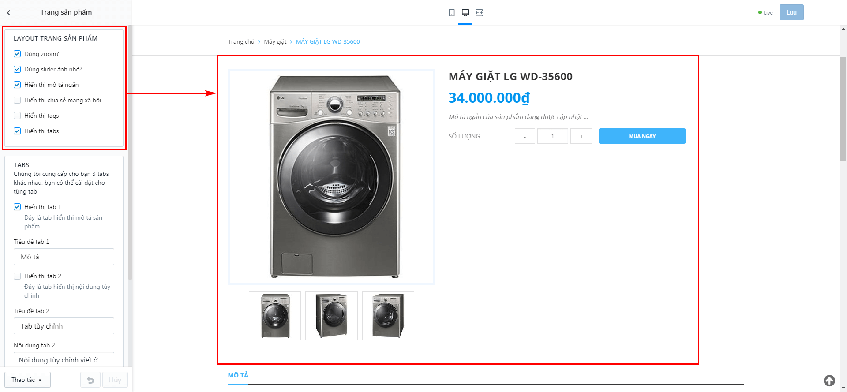Screen dimensions: 847x392
Task: Click the undo arrow button
Action: 90,380
